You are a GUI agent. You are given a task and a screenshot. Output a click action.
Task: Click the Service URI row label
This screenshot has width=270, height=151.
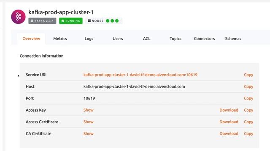(x=36, y=75)
